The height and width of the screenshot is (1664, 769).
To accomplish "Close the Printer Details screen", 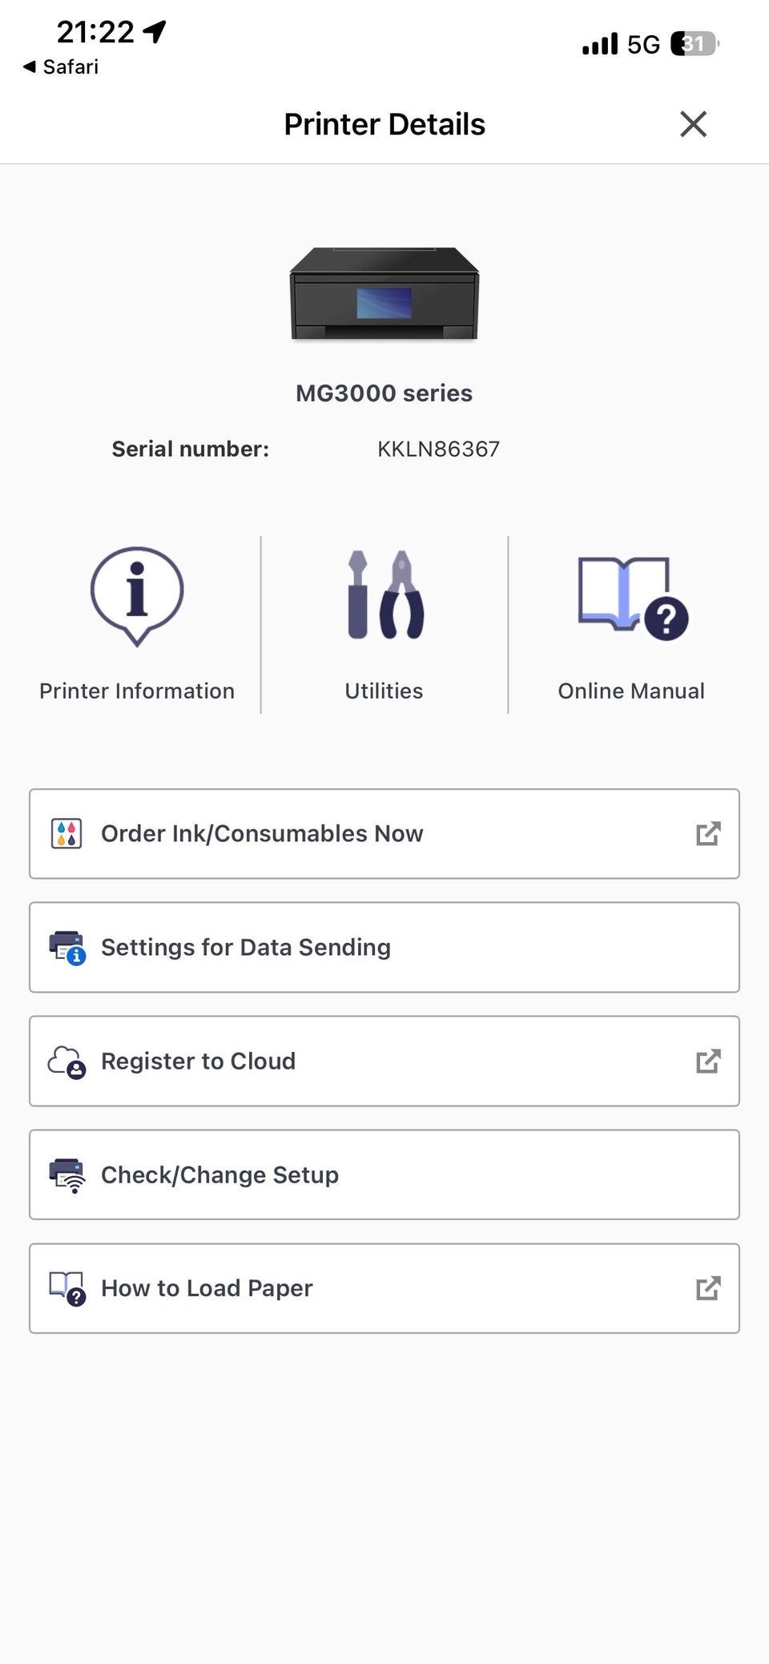I will tap(694, 124).
